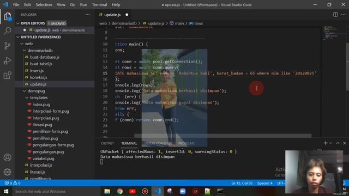
Task: Open the Selection menu
Action: [44, 5]
